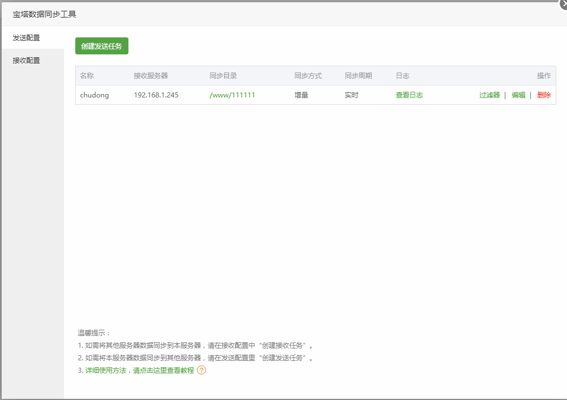The image size is (567, 400).
Task: Delete the chudong task via 删除
Action: pos(544,95)
